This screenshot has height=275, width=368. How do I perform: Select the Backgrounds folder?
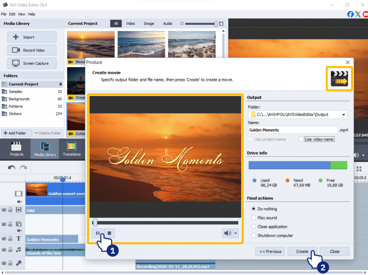pyautogui.click(x=32, y=99)
